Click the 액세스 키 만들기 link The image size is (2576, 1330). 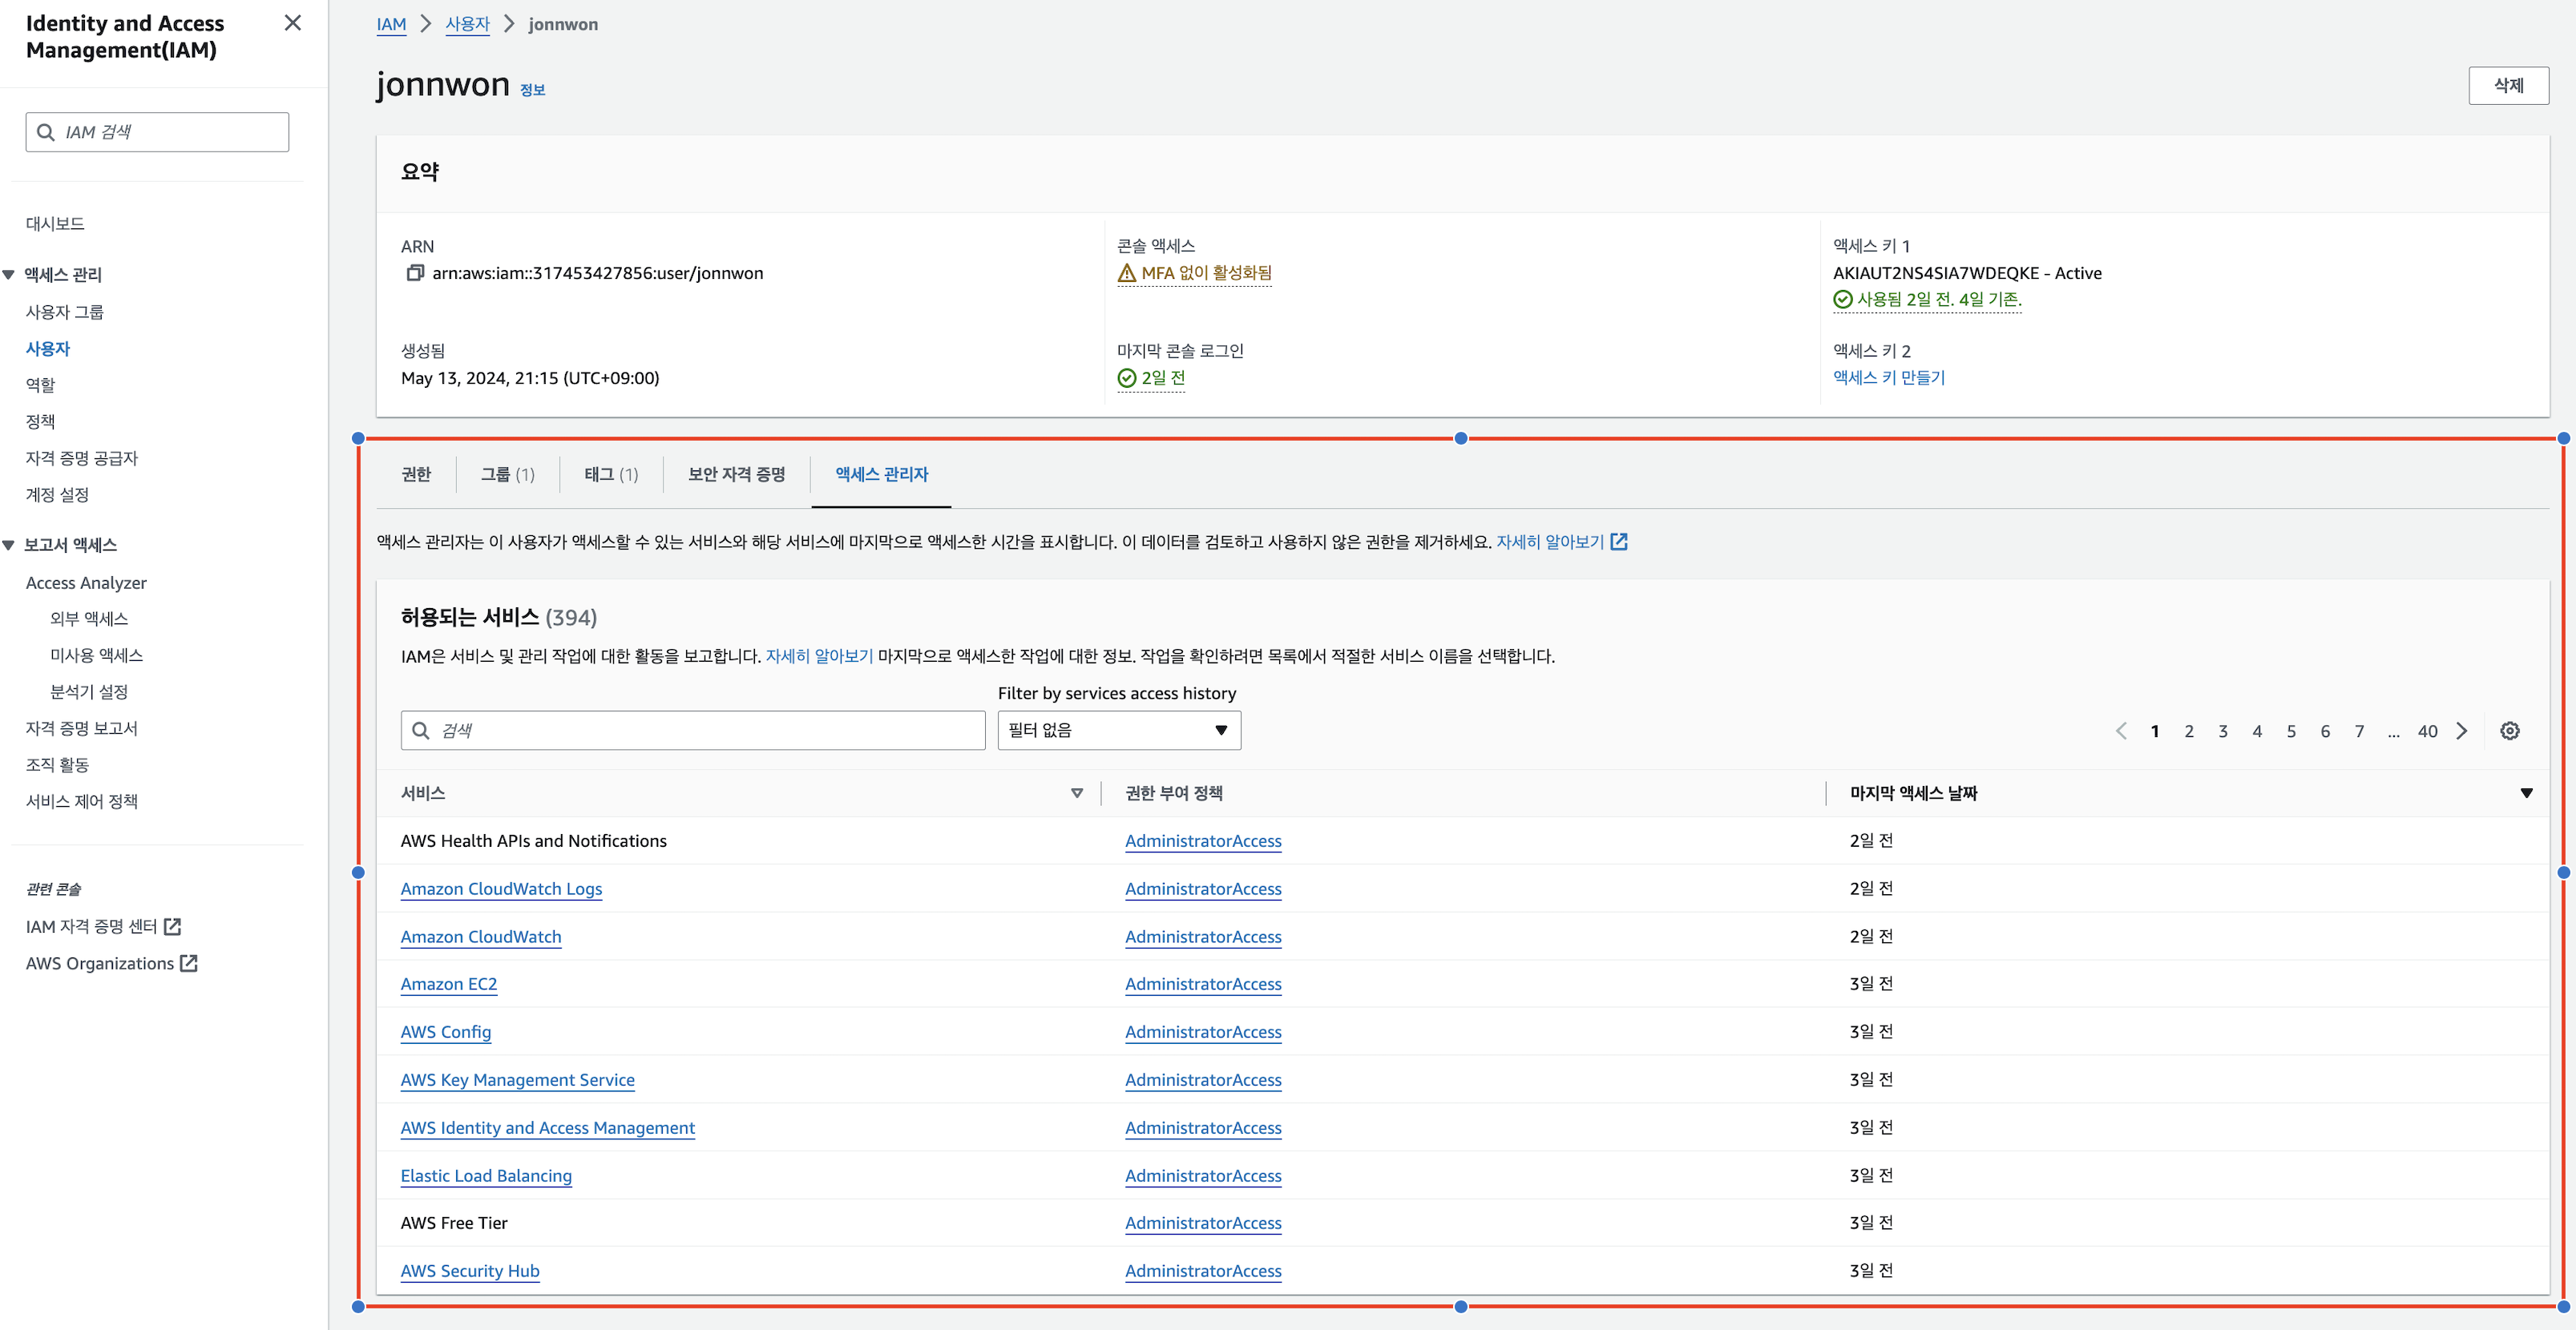pyautogui.click(x=1888, y=378)
